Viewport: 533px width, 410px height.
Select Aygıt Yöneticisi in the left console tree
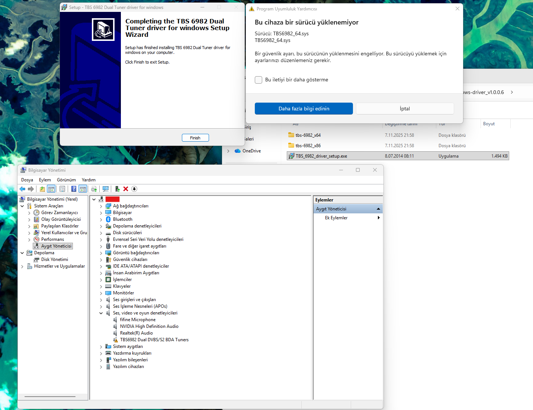coord(56,246)
